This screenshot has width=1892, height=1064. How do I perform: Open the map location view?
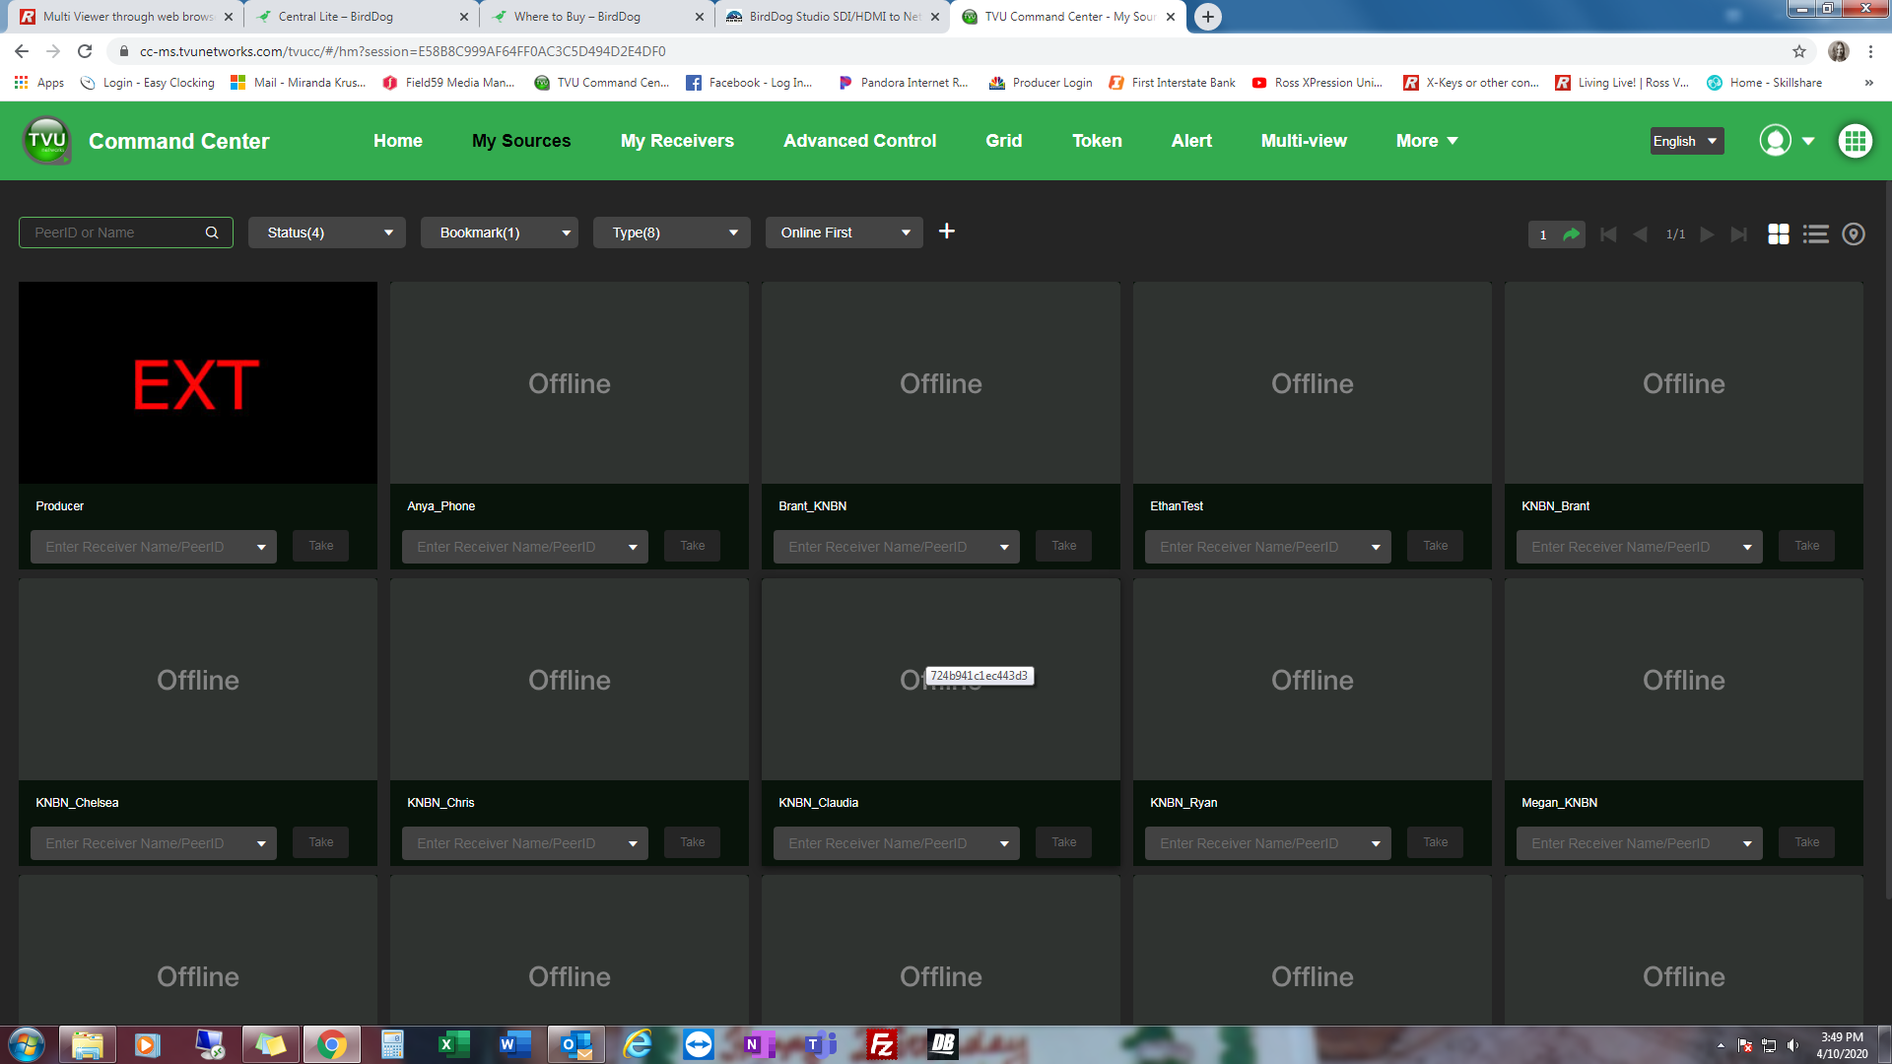click(x=1853, y=234)
